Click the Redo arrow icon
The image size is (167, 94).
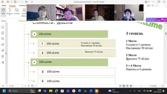click(x=22, y=2)
